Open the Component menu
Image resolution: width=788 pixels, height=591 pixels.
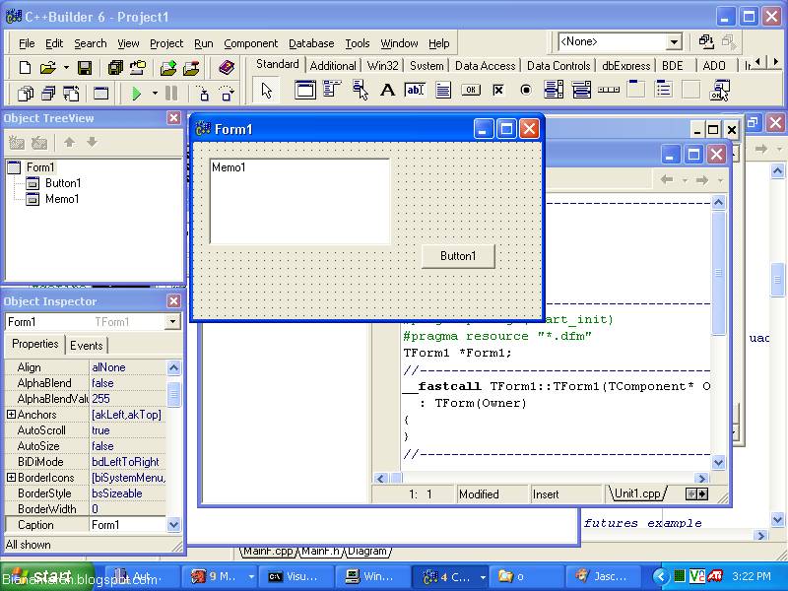(251, 42)
